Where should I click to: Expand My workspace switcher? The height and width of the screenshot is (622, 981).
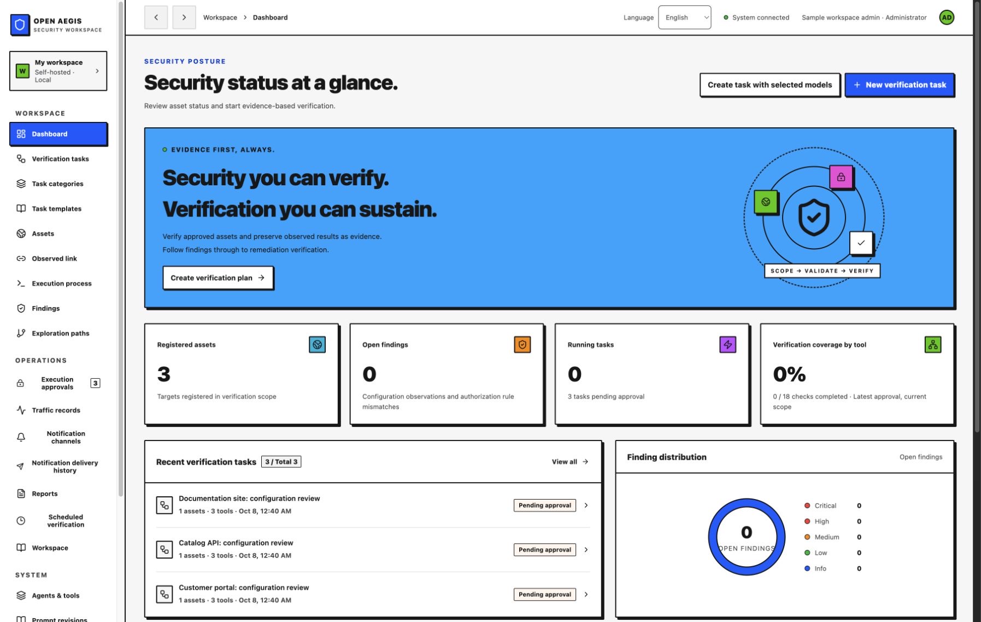point(58,71)
